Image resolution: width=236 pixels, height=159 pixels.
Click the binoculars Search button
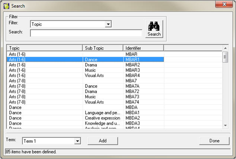pyautogui.click(x=154, y=29)
